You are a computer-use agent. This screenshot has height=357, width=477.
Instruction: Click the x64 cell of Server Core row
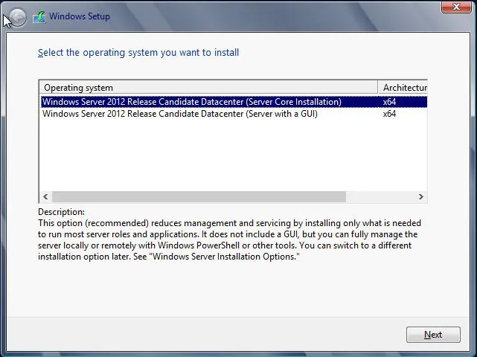click(389, 102)
